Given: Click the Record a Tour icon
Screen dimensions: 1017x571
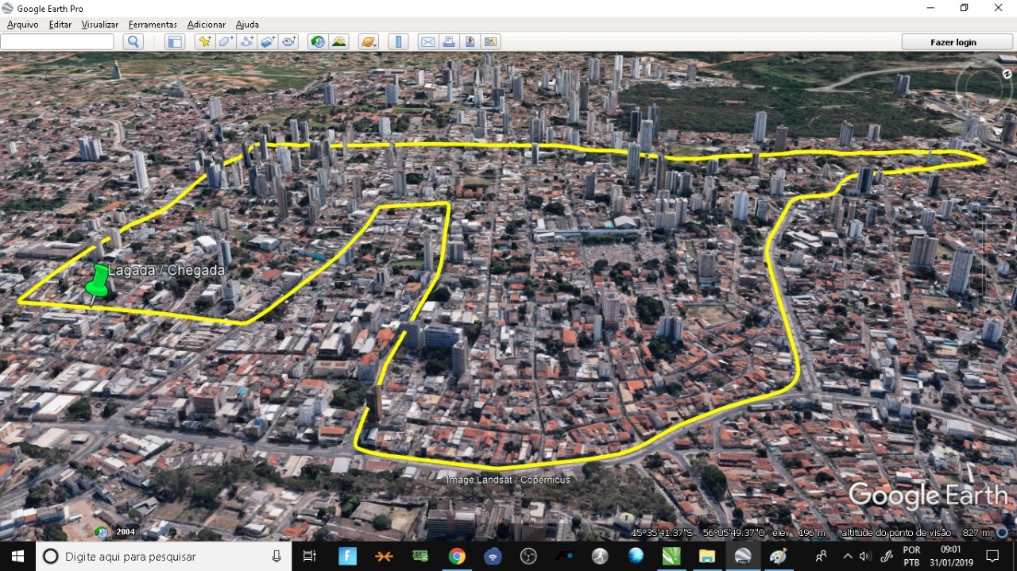Looking at the screenshot, I should click(x=288, y=42).
